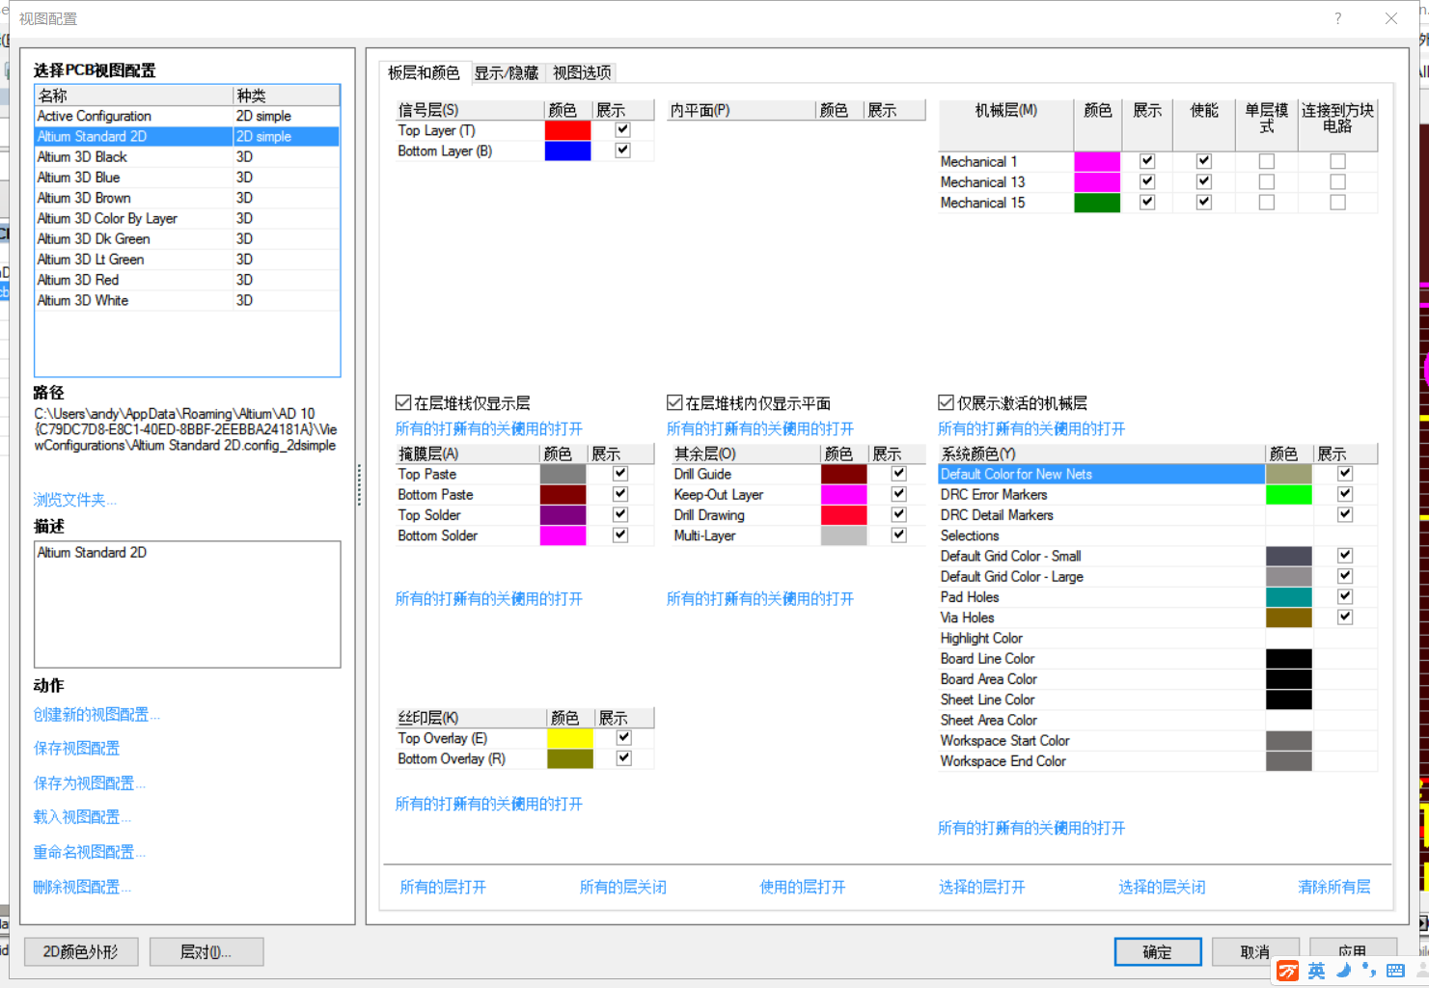
Task: Click the 种类 column header
Action: pos(287,95)
